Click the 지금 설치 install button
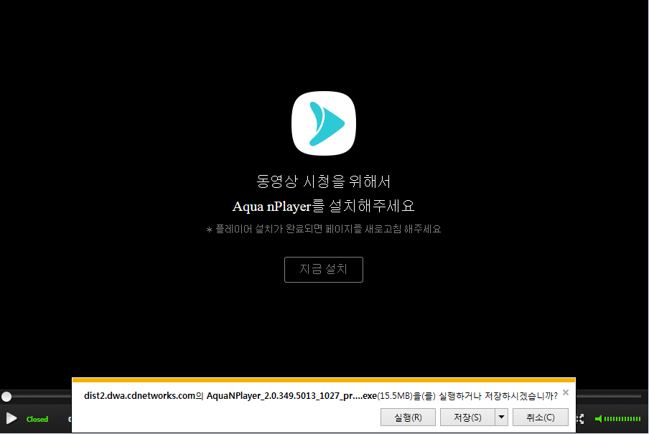The width and height of the screenshot is (649, 434). pos(324,270)
